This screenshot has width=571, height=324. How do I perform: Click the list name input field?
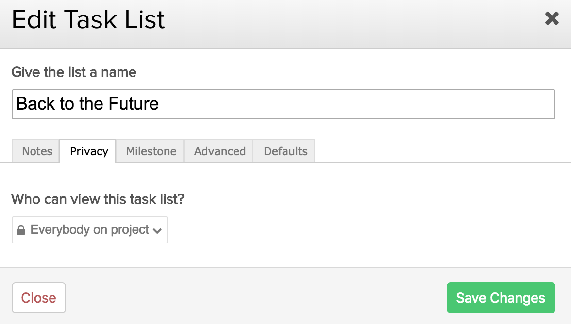pyautogui.click(x=283, y=104)
